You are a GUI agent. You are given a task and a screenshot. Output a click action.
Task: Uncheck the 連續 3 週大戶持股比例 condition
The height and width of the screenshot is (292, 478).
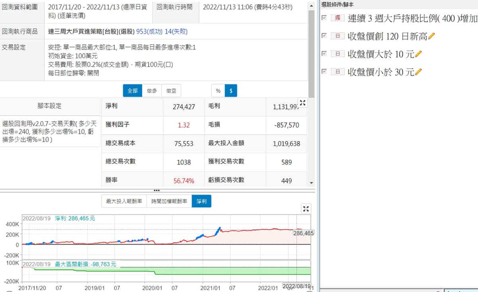click(324, 18)
